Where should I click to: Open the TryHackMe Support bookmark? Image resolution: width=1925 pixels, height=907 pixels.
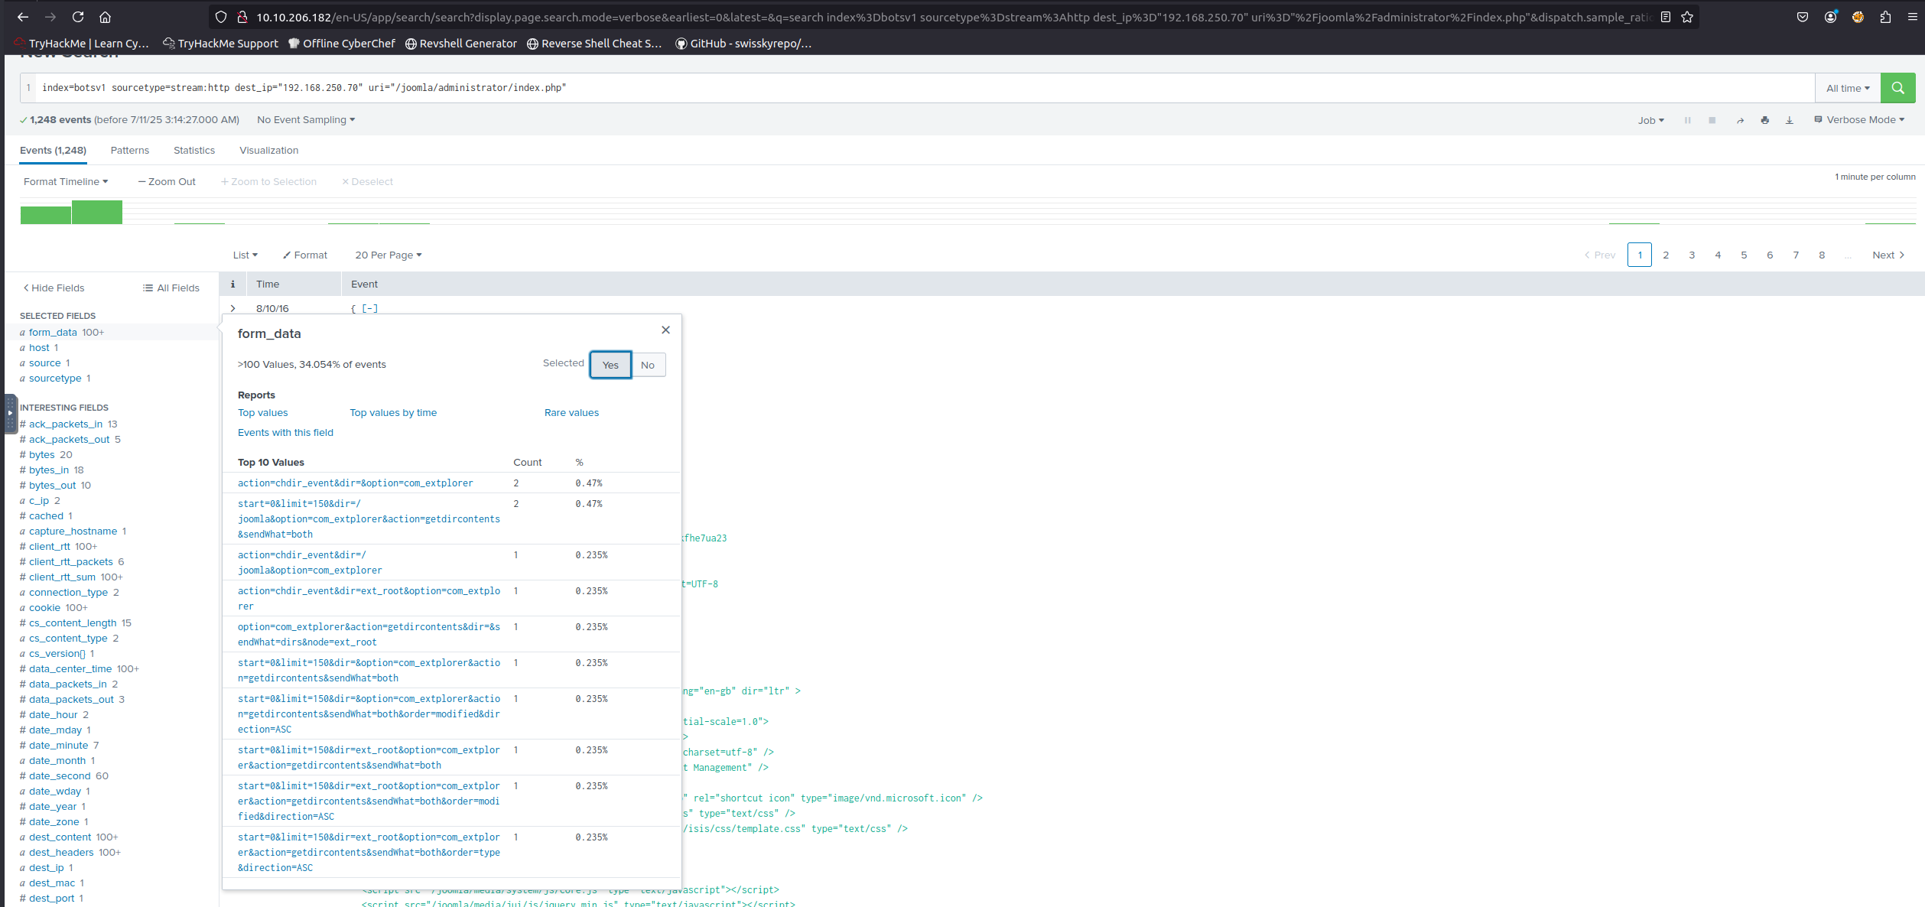(x=221, y=44)
